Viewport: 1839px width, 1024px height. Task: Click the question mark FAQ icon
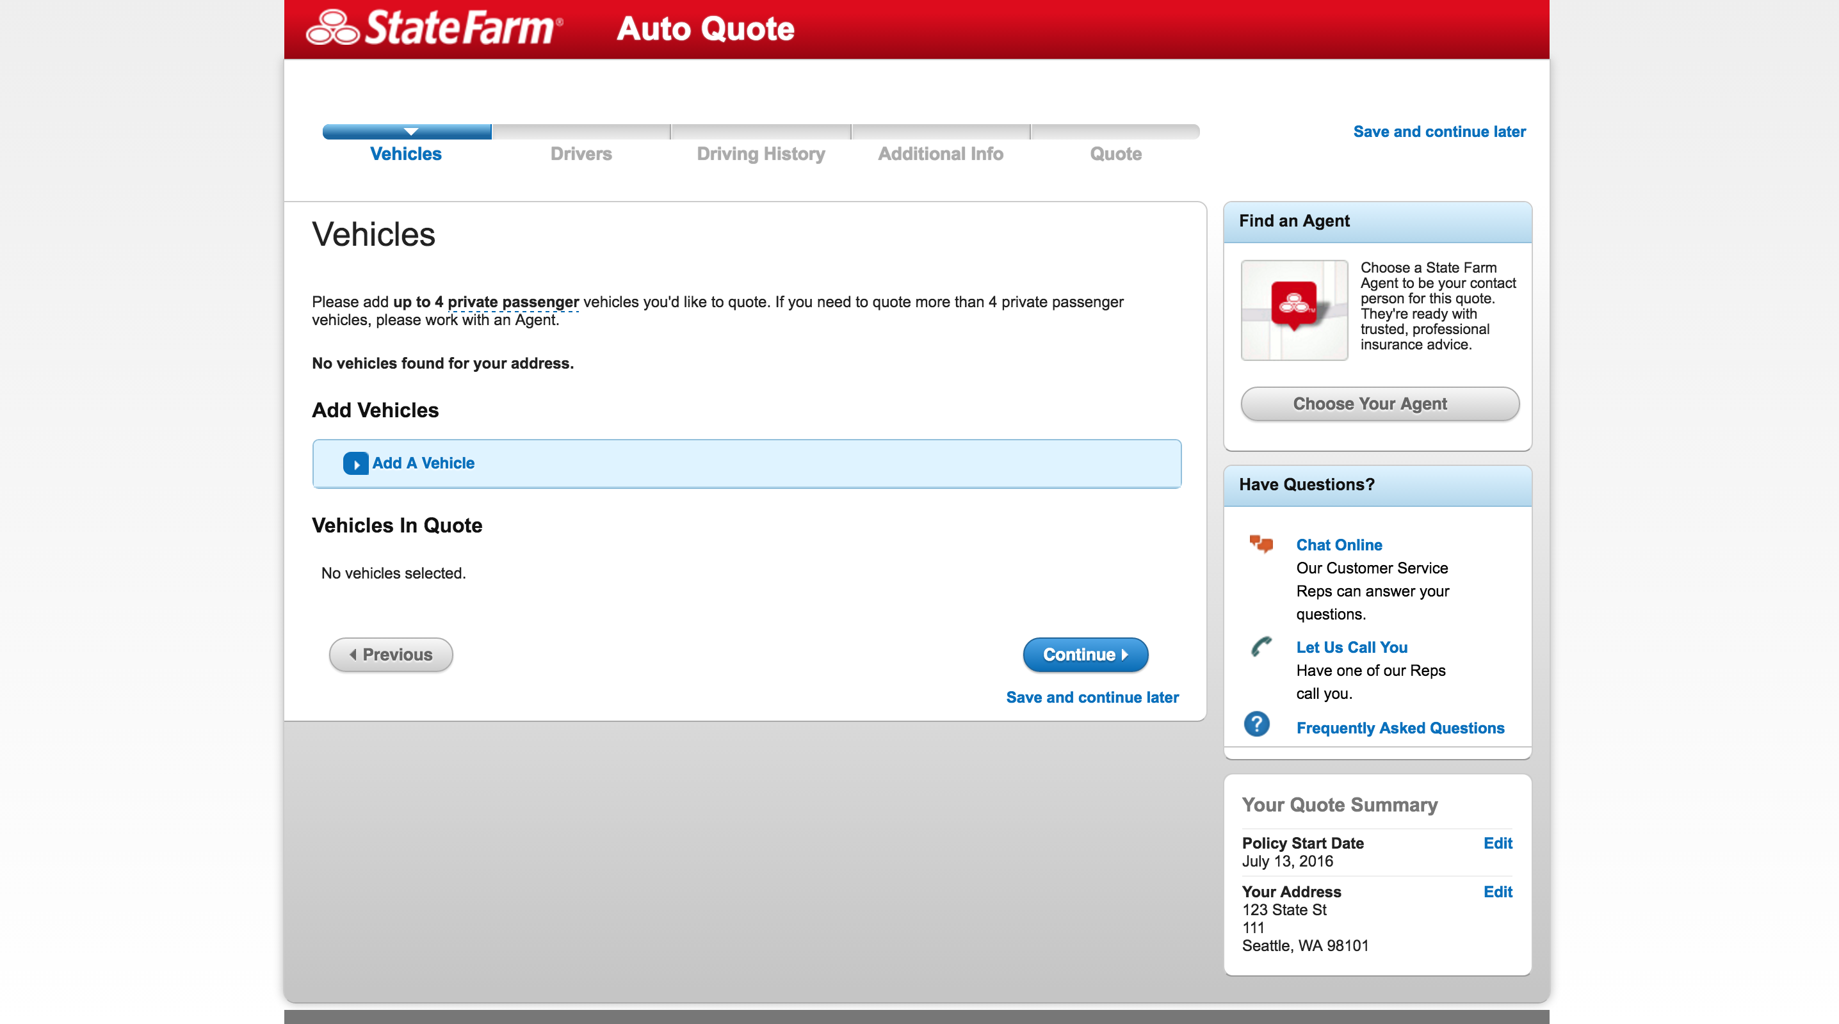[x=1256, y=724]
